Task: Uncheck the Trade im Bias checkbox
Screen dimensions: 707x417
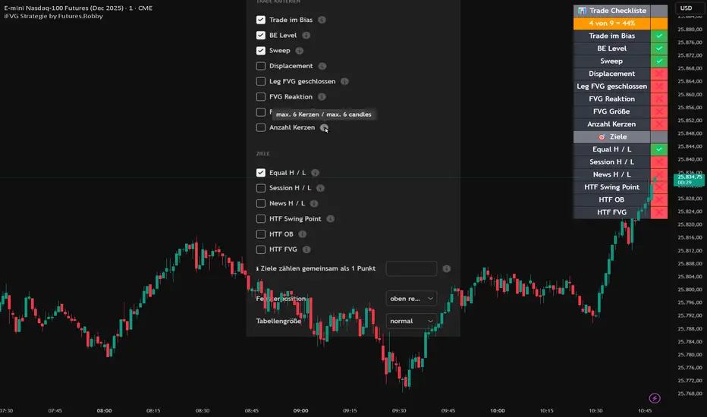Action: click(261, 20)
